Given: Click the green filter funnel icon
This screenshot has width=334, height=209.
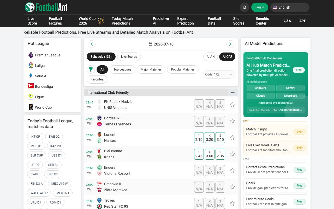Looking at the screenshot, I should click(91, 69).
